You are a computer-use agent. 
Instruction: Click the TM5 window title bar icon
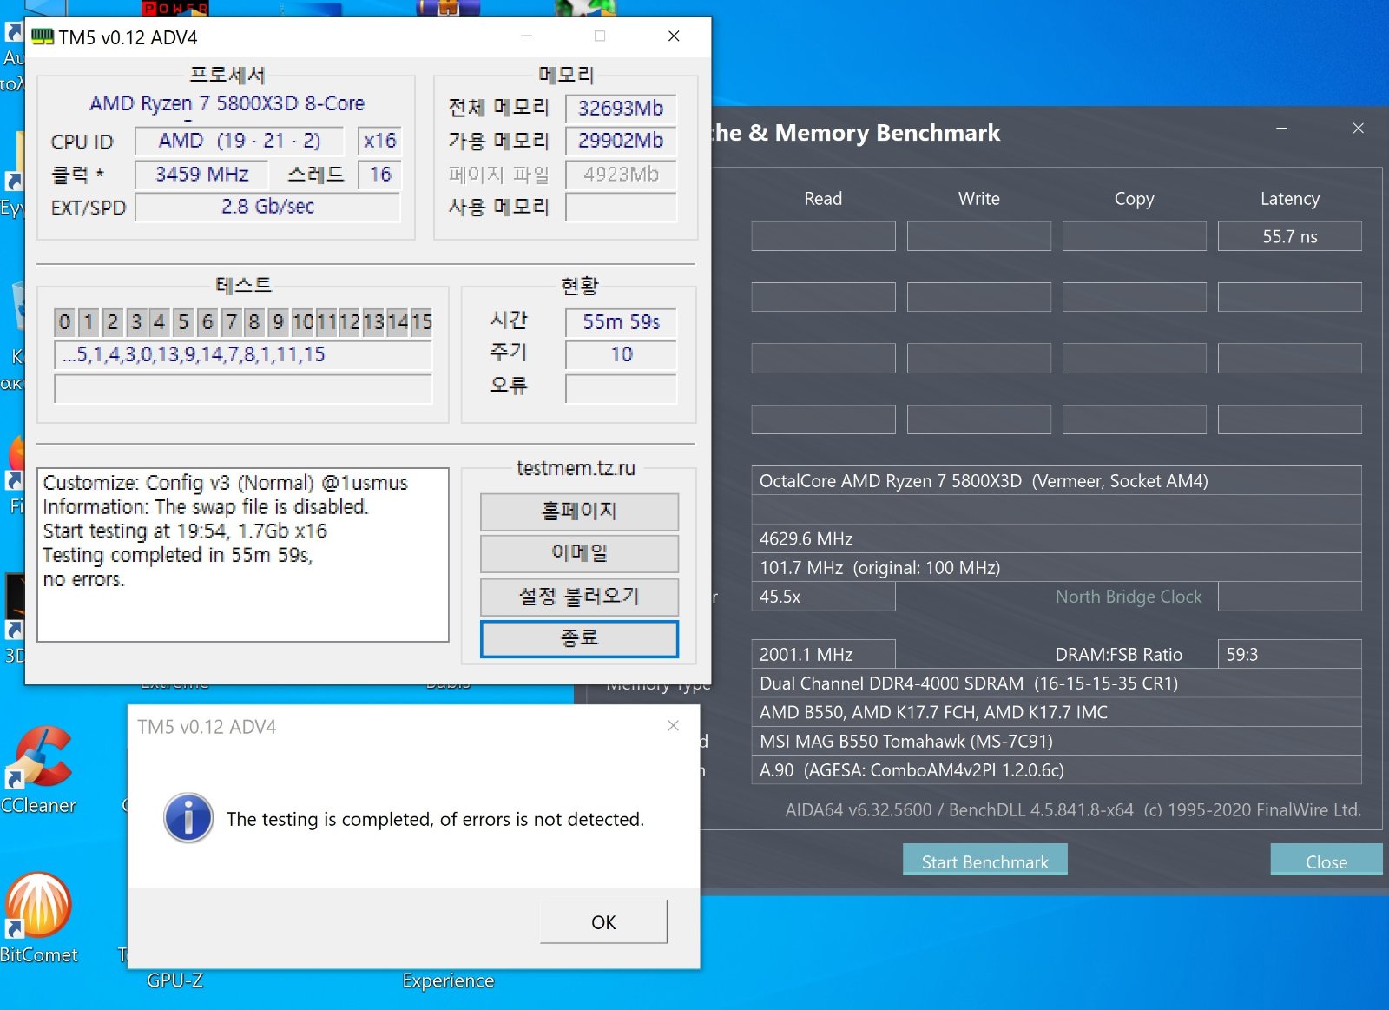click(x=43, y=36)
